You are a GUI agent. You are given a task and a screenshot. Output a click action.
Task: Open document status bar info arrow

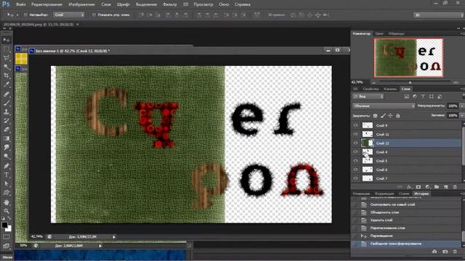114,237
